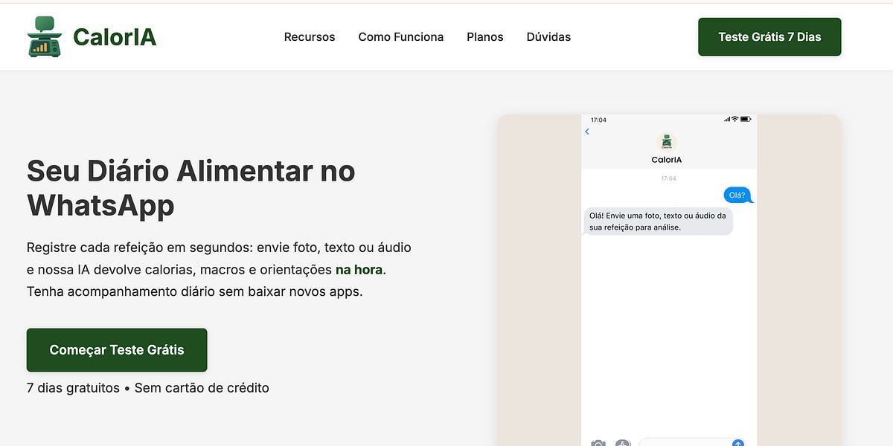This screenshot has height=446, width=893.
Task: Click the phone status bar clock
Action: click(x=598, y=120)
